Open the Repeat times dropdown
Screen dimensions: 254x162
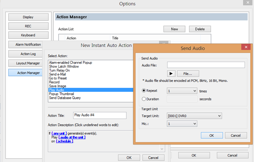[182, 91]
